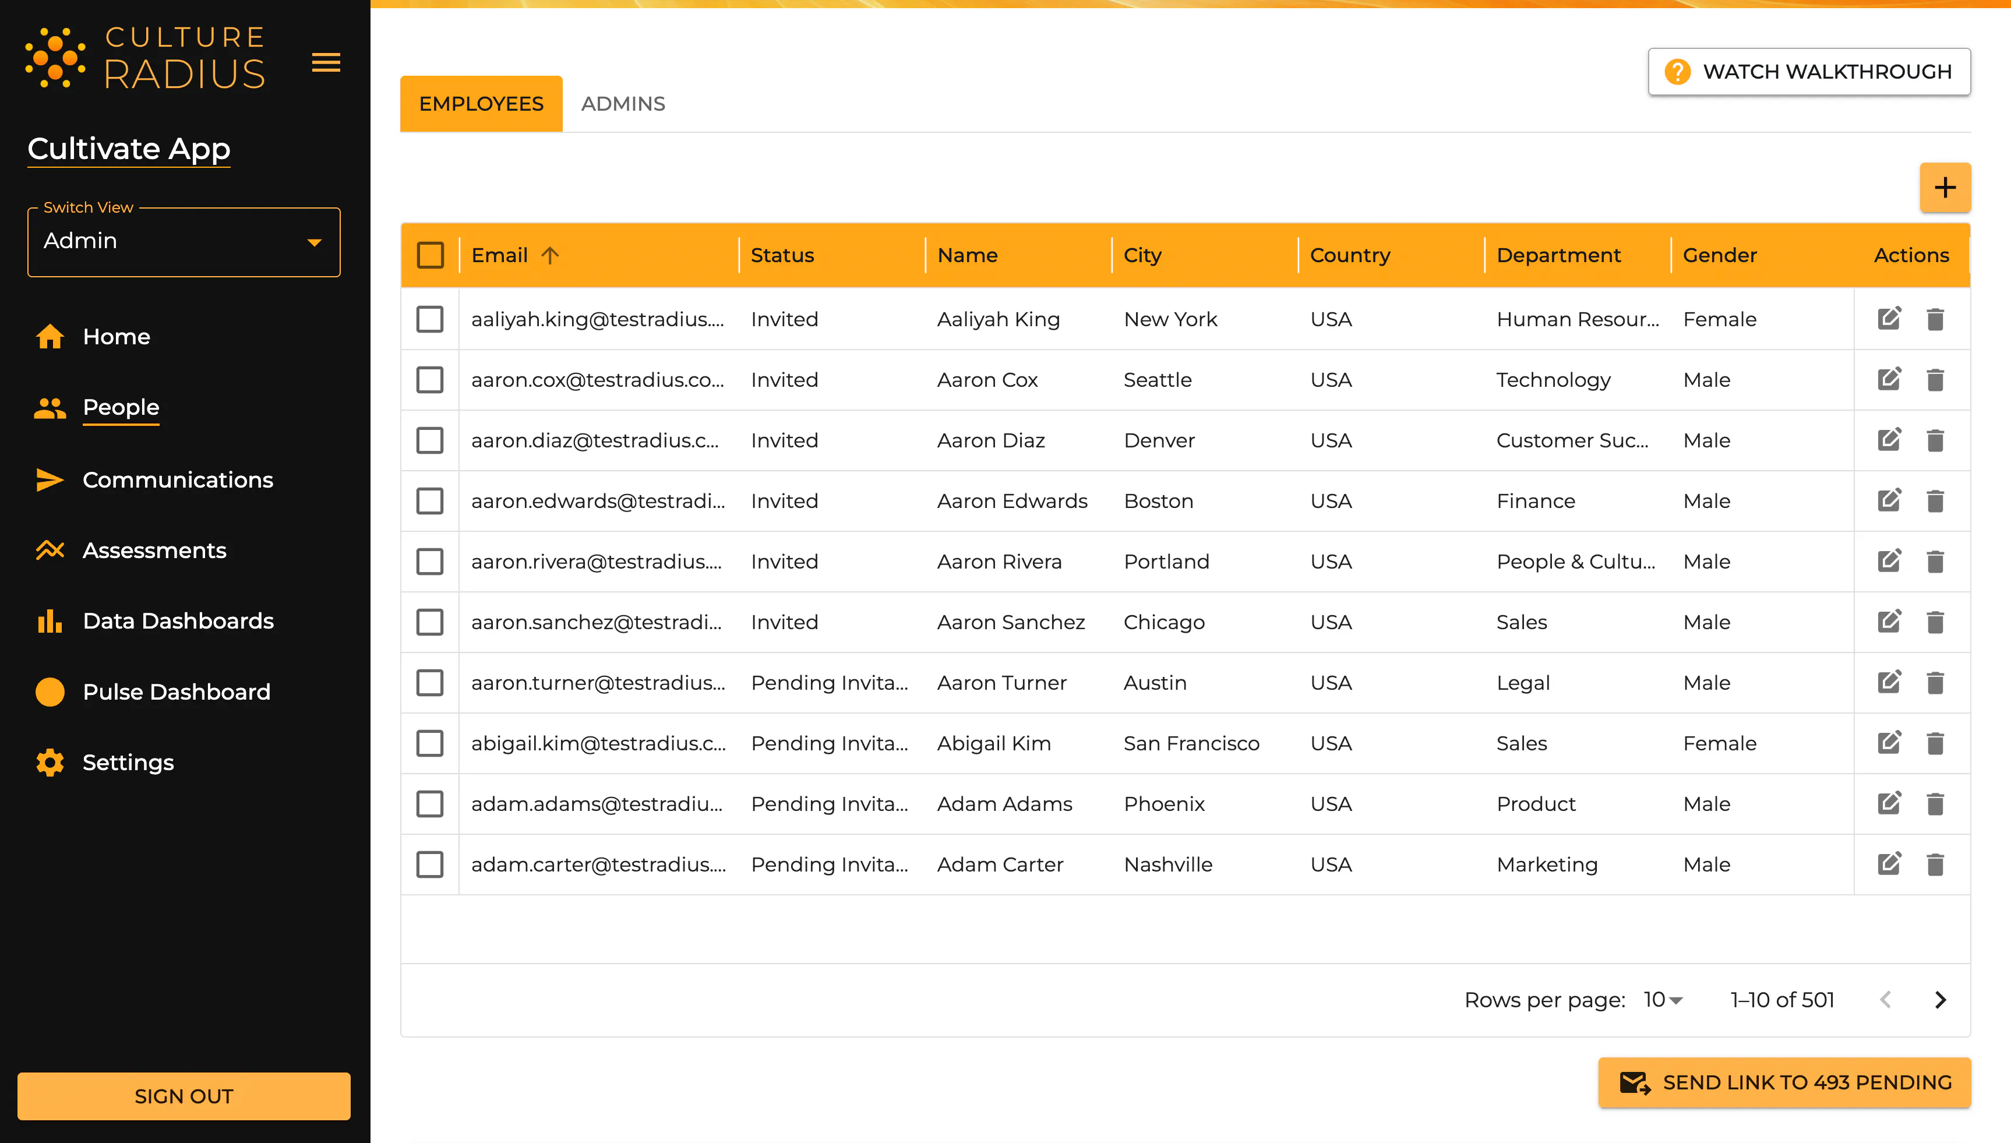
Task: Check the box for aaliyah.king row
Action: coord(430,319)
